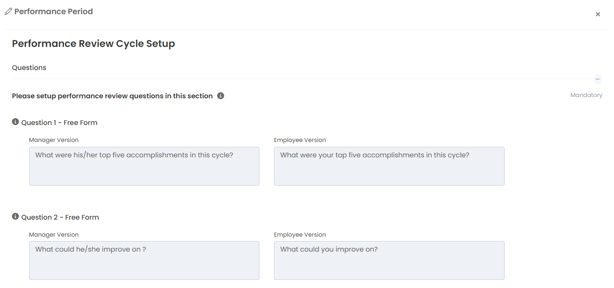Click the Mandatory label
614x288 pixels.
click(x=586, y=95)
